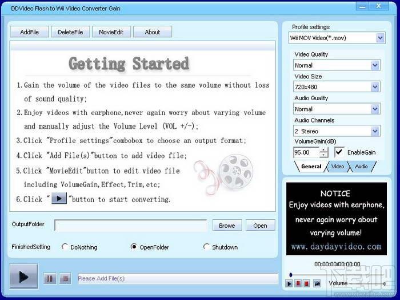This screenshot has height=300, width=400.
Task: Show the About dialog
Action: click(x=153, y=32)
